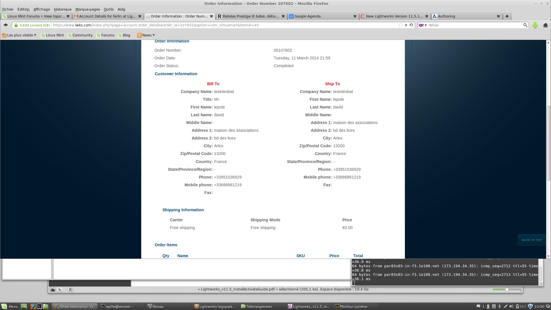551x310 pixels.
Task: Open the URL bar history dropdown arrow
Action: [406, 25]
